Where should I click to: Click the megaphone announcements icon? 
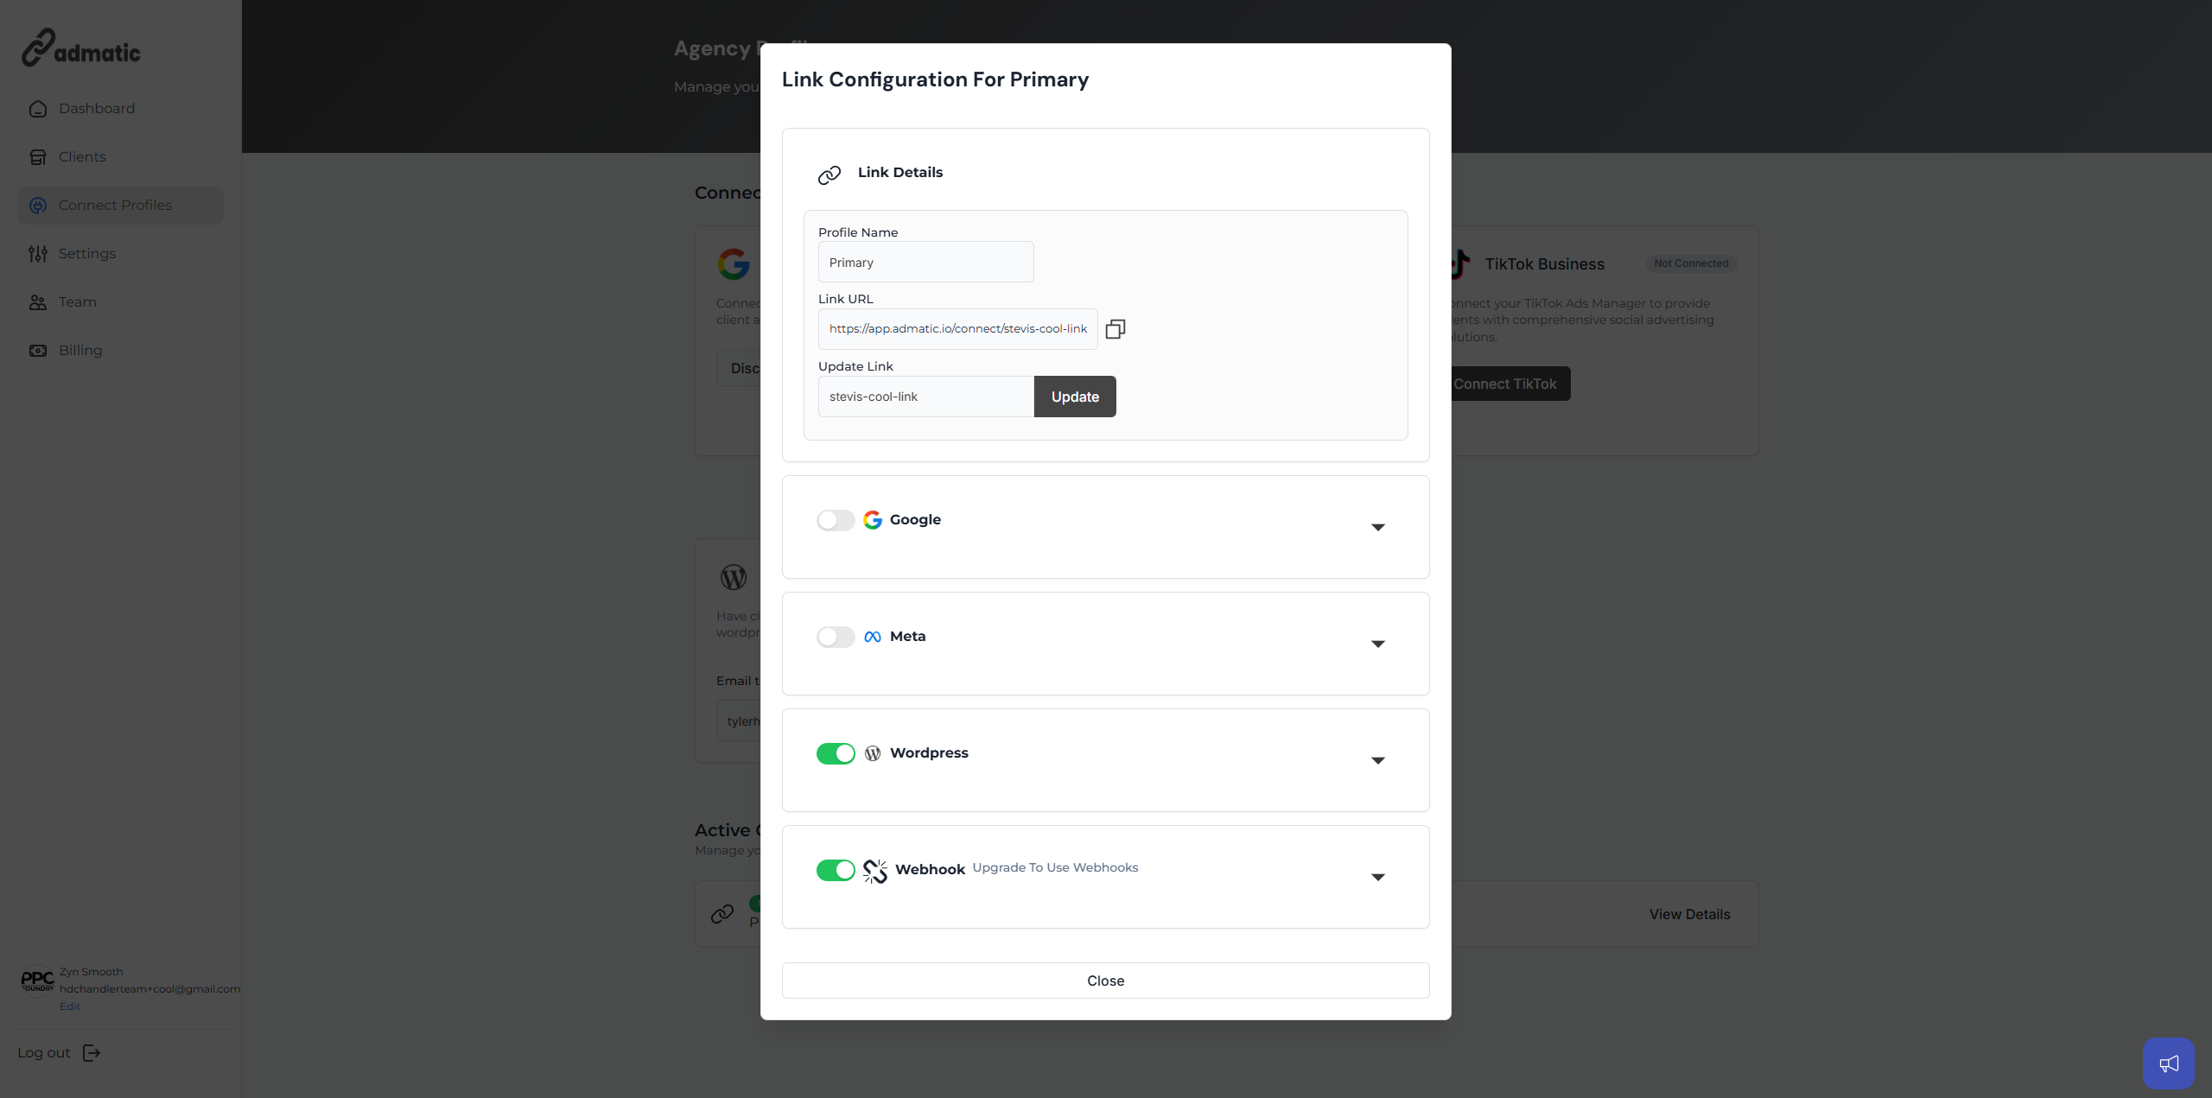[x=2168, y=1063]
